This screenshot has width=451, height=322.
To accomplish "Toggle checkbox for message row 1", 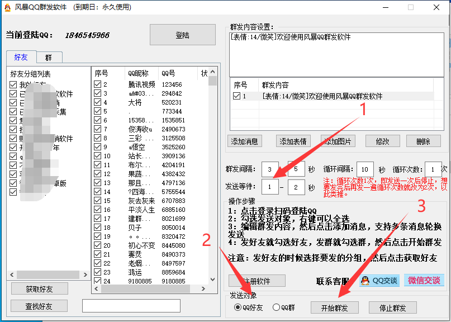I will (x=236, y=96).
